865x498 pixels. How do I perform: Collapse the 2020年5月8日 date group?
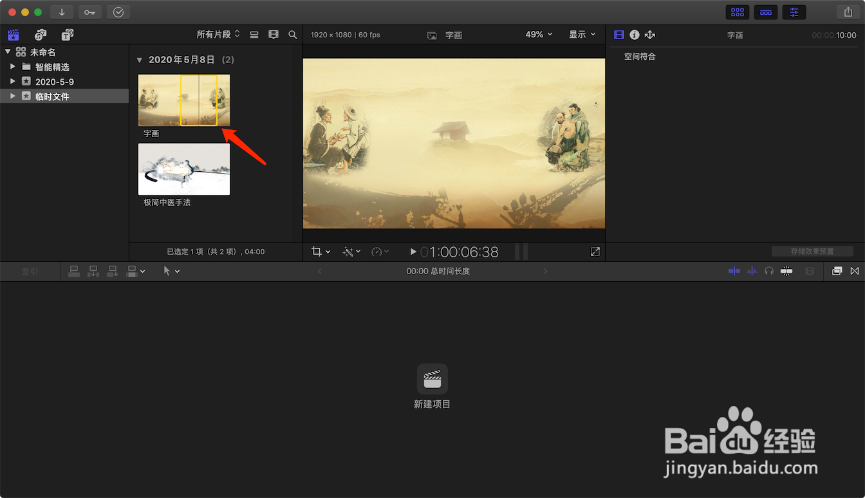tap(140, 60)
